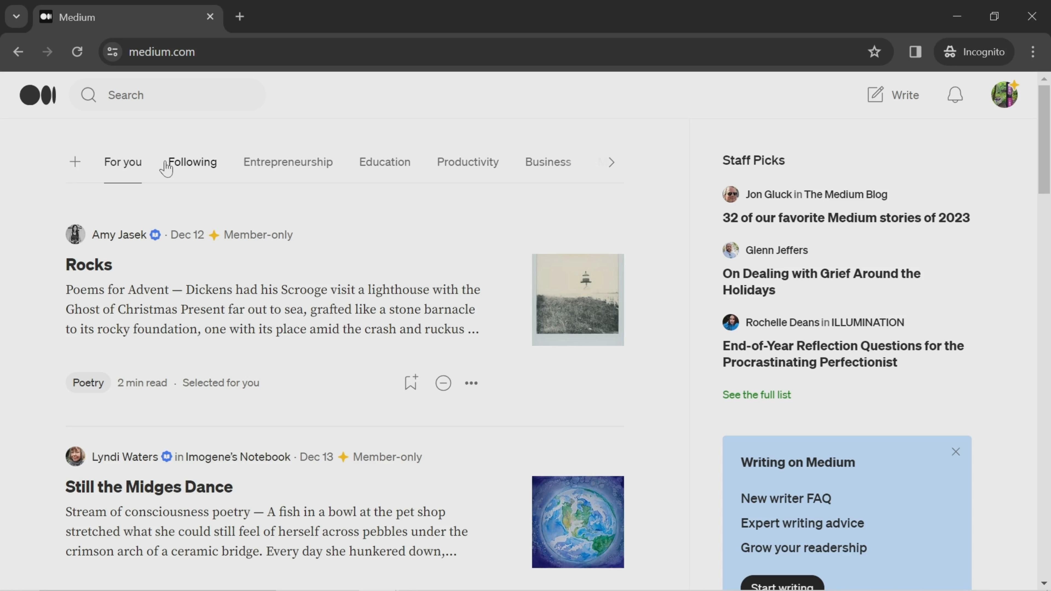Bookmark this page with star icon
The image size is (1051, 591).
(874, 52)
